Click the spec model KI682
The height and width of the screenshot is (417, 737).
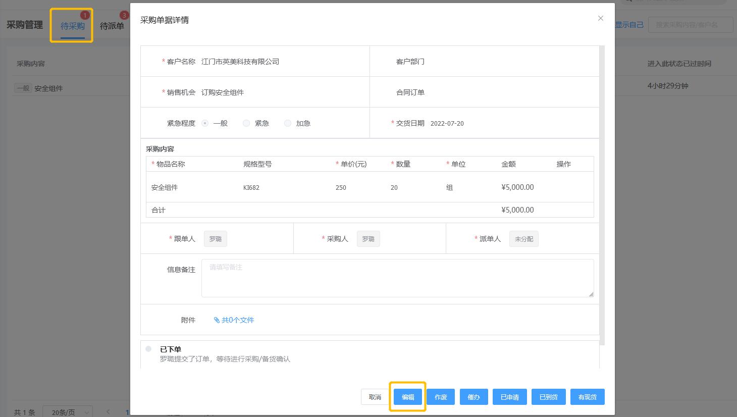click(251, 187)
